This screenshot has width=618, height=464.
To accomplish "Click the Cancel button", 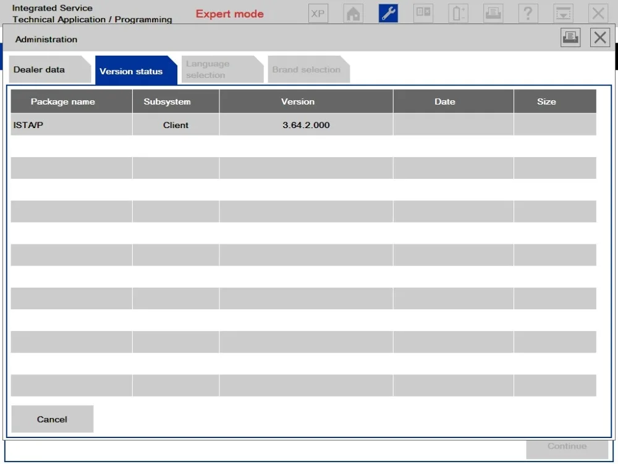I will point(53,419).
